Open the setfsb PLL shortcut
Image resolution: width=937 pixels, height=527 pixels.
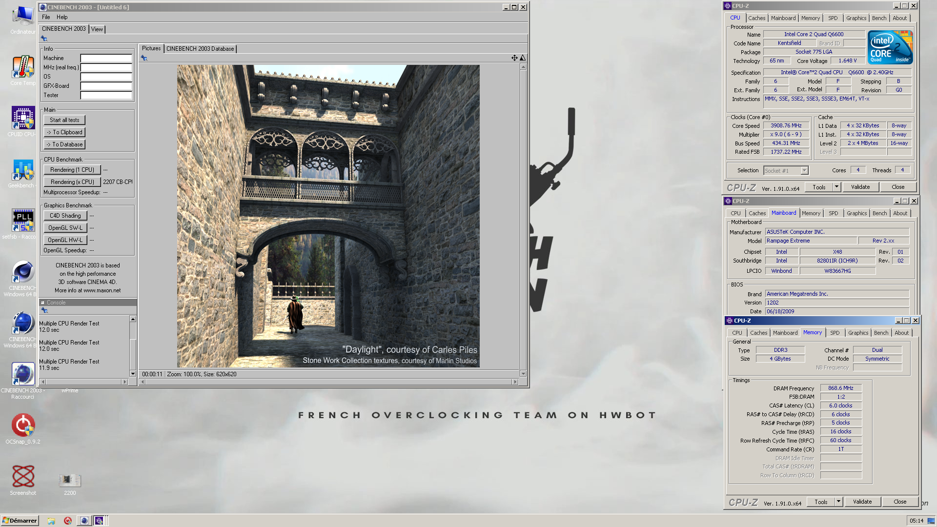(x=22, y=224)
